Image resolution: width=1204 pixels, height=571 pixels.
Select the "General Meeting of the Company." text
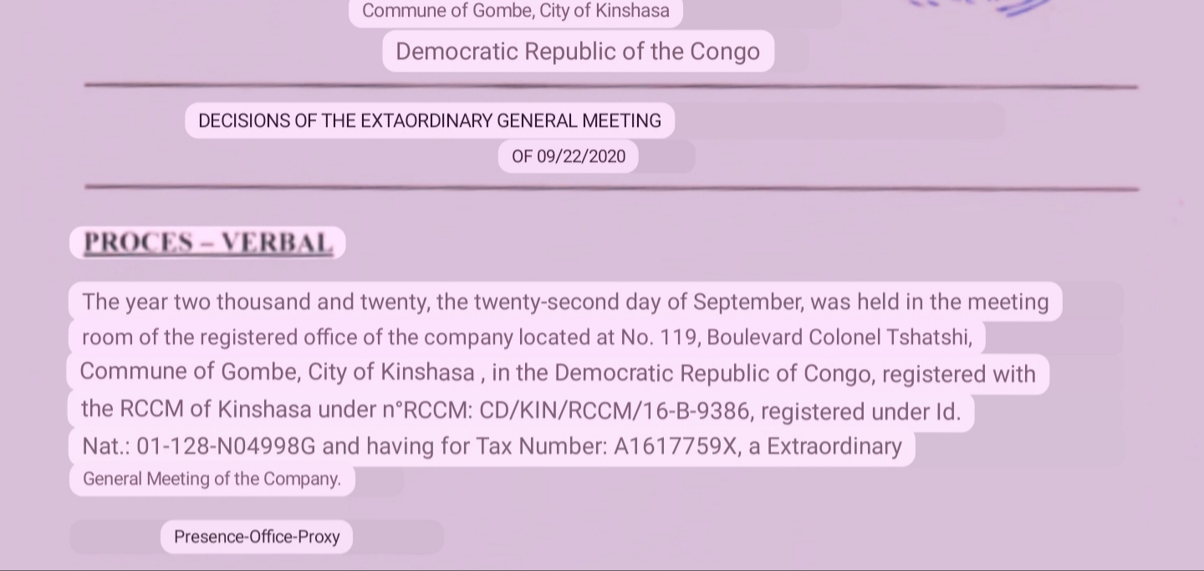(x=212, y=480)
